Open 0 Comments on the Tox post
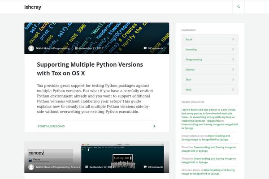 156,48
